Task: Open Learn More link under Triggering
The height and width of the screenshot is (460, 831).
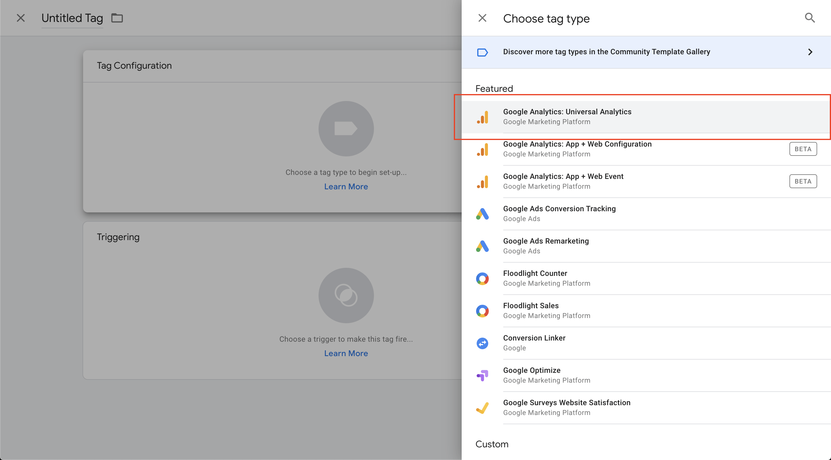Action: [x=346, y=353]
